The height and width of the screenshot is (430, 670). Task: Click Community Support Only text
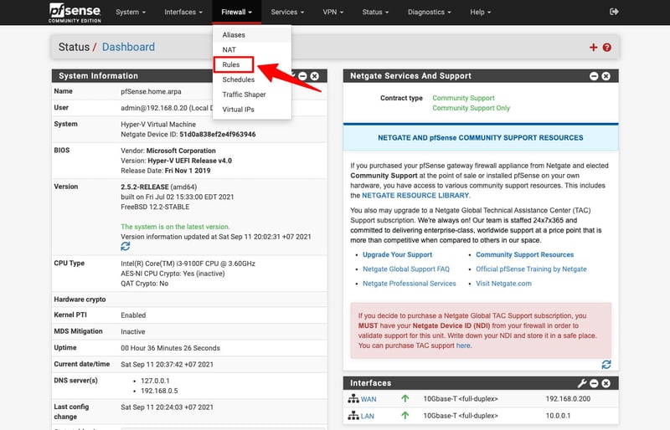click(x=471, y=108)
